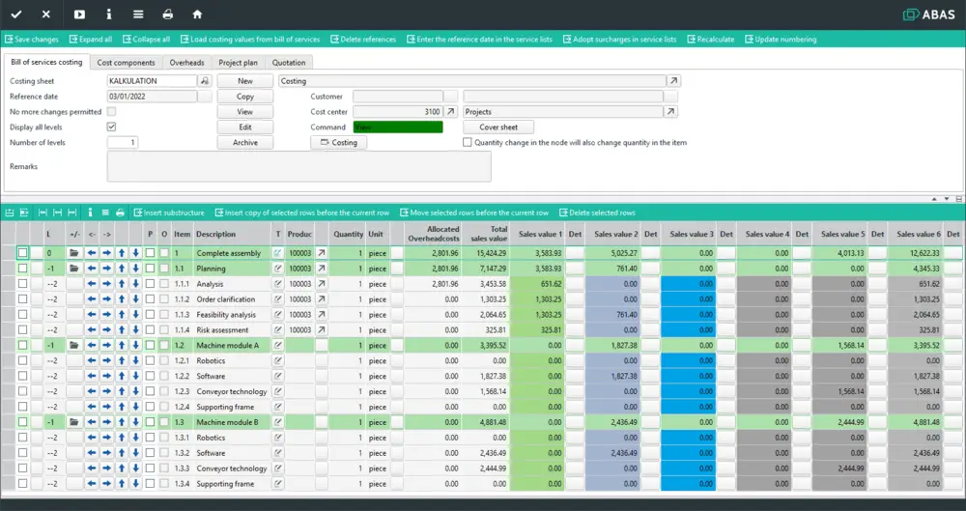Image resolution: width=966 pixels, height=511 pixels.
Task: Click the printer icon in top bar
Action: tap(167, 14)
